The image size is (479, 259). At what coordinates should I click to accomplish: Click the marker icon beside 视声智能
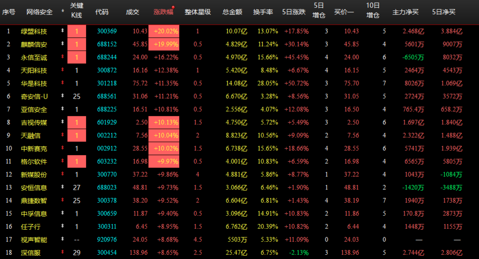click(x=63, y=239)
